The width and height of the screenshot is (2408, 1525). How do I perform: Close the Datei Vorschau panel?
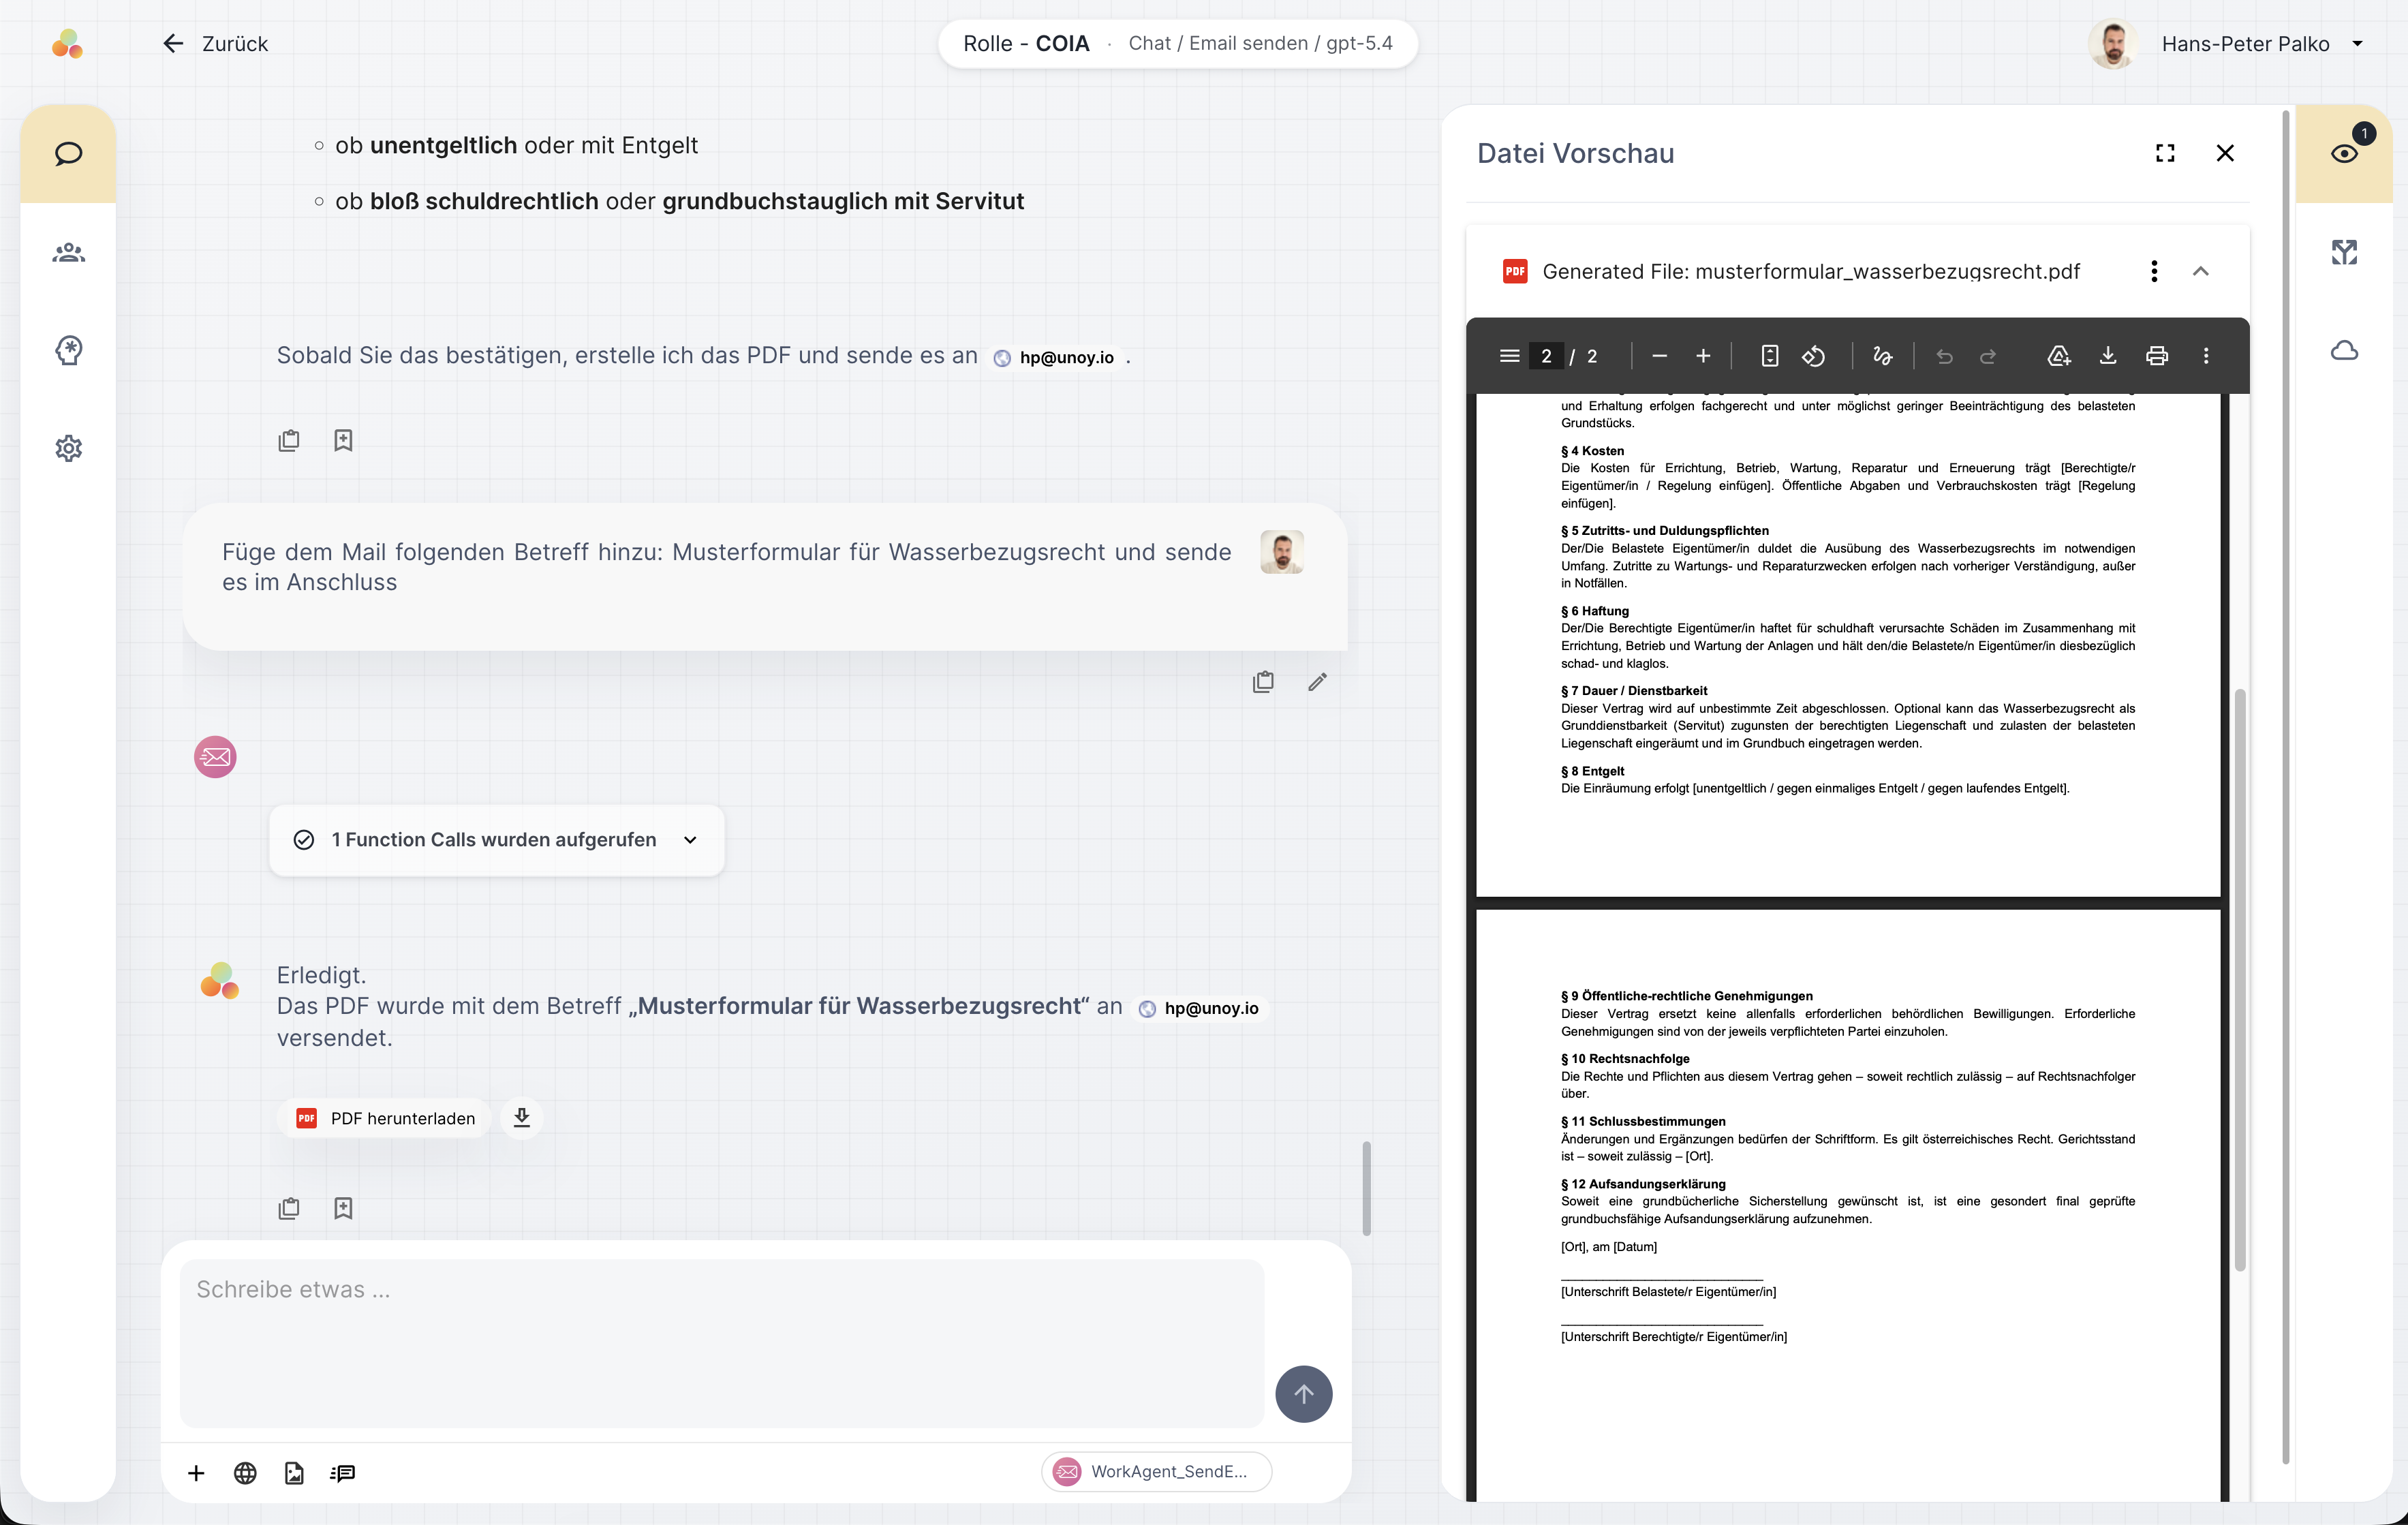pyautogui.click(x=2225, y=153)
